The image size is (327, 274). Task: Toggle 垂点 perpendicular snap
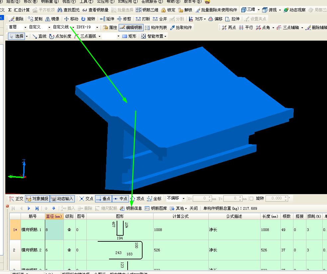pos(103,198)
